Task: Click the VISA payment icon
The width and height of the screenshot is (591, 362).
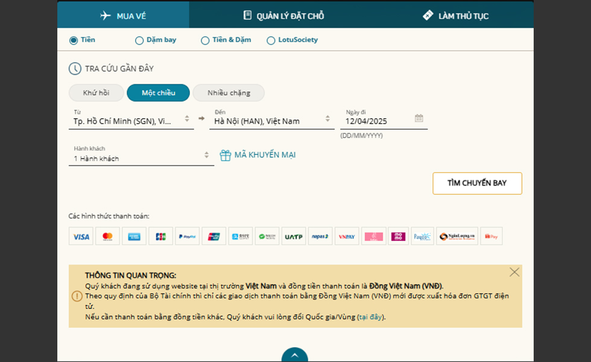Action: (x=81, y=237)
